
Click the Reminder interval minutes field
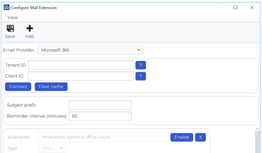click(x=100, y=116)
